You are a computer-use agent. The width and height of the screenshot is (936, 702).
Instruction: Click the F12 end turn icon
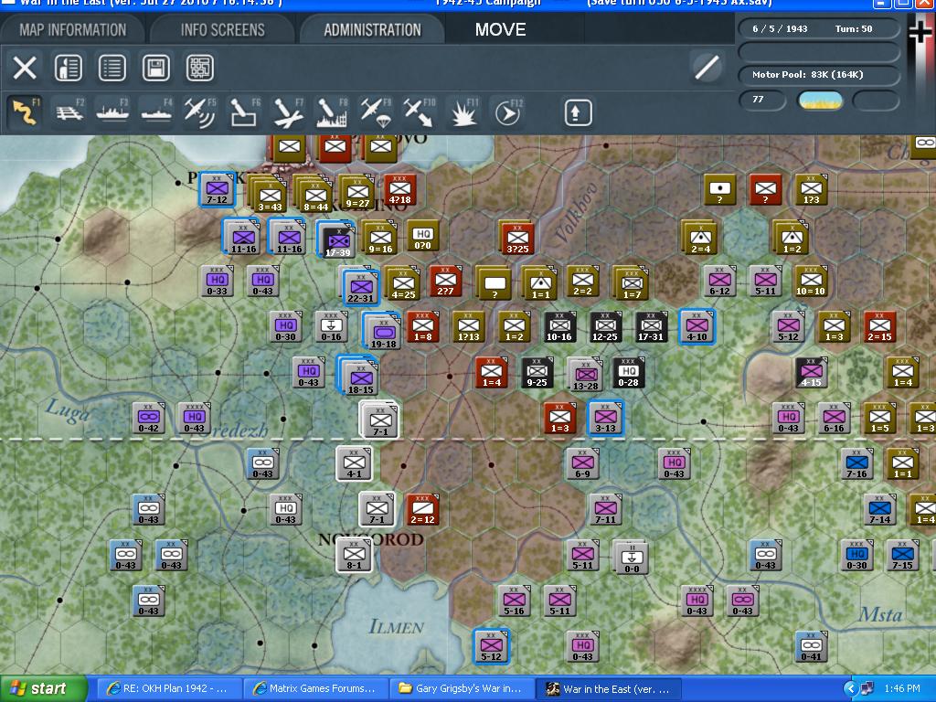click(508, 112)
